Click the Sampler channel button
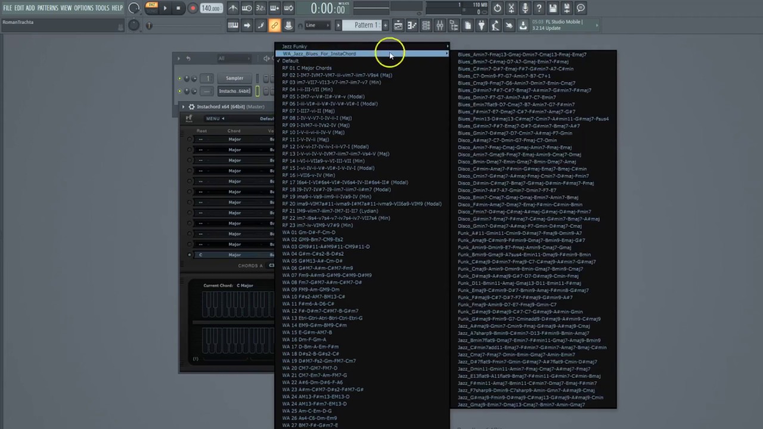This screenshot has height=429, width=763. pos(234,78)
